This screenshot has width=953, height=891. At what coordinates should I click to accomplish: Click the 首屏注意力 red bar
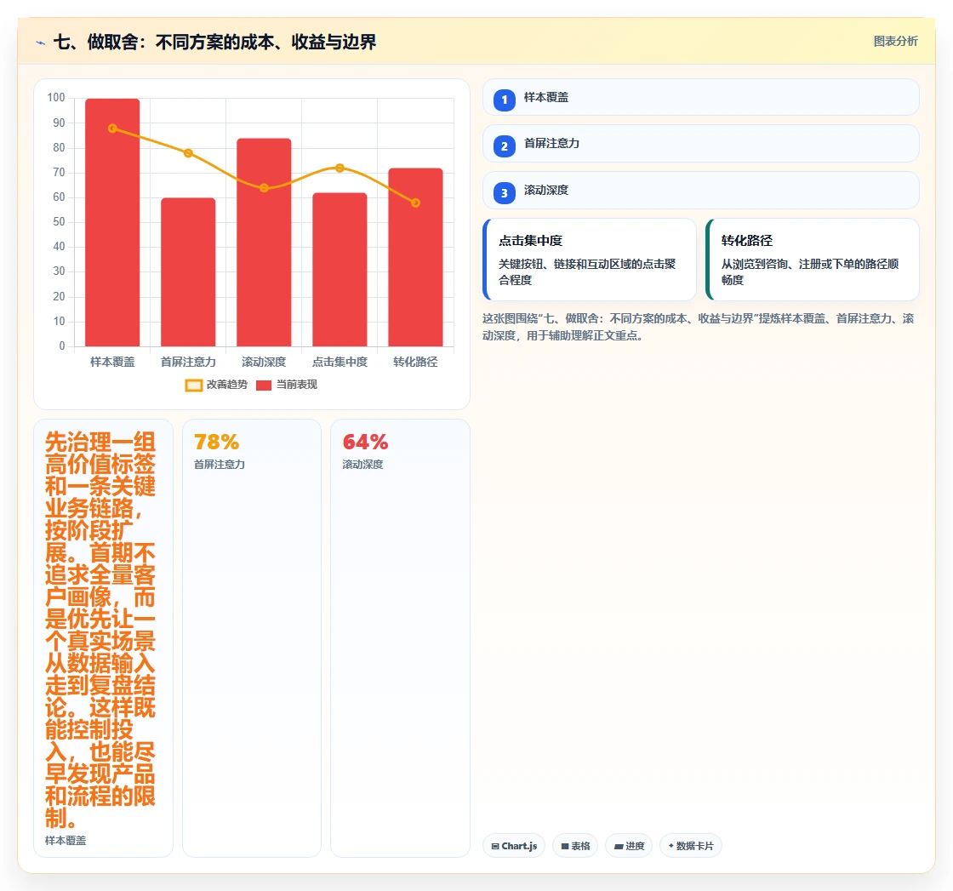[x=188, y=272]
